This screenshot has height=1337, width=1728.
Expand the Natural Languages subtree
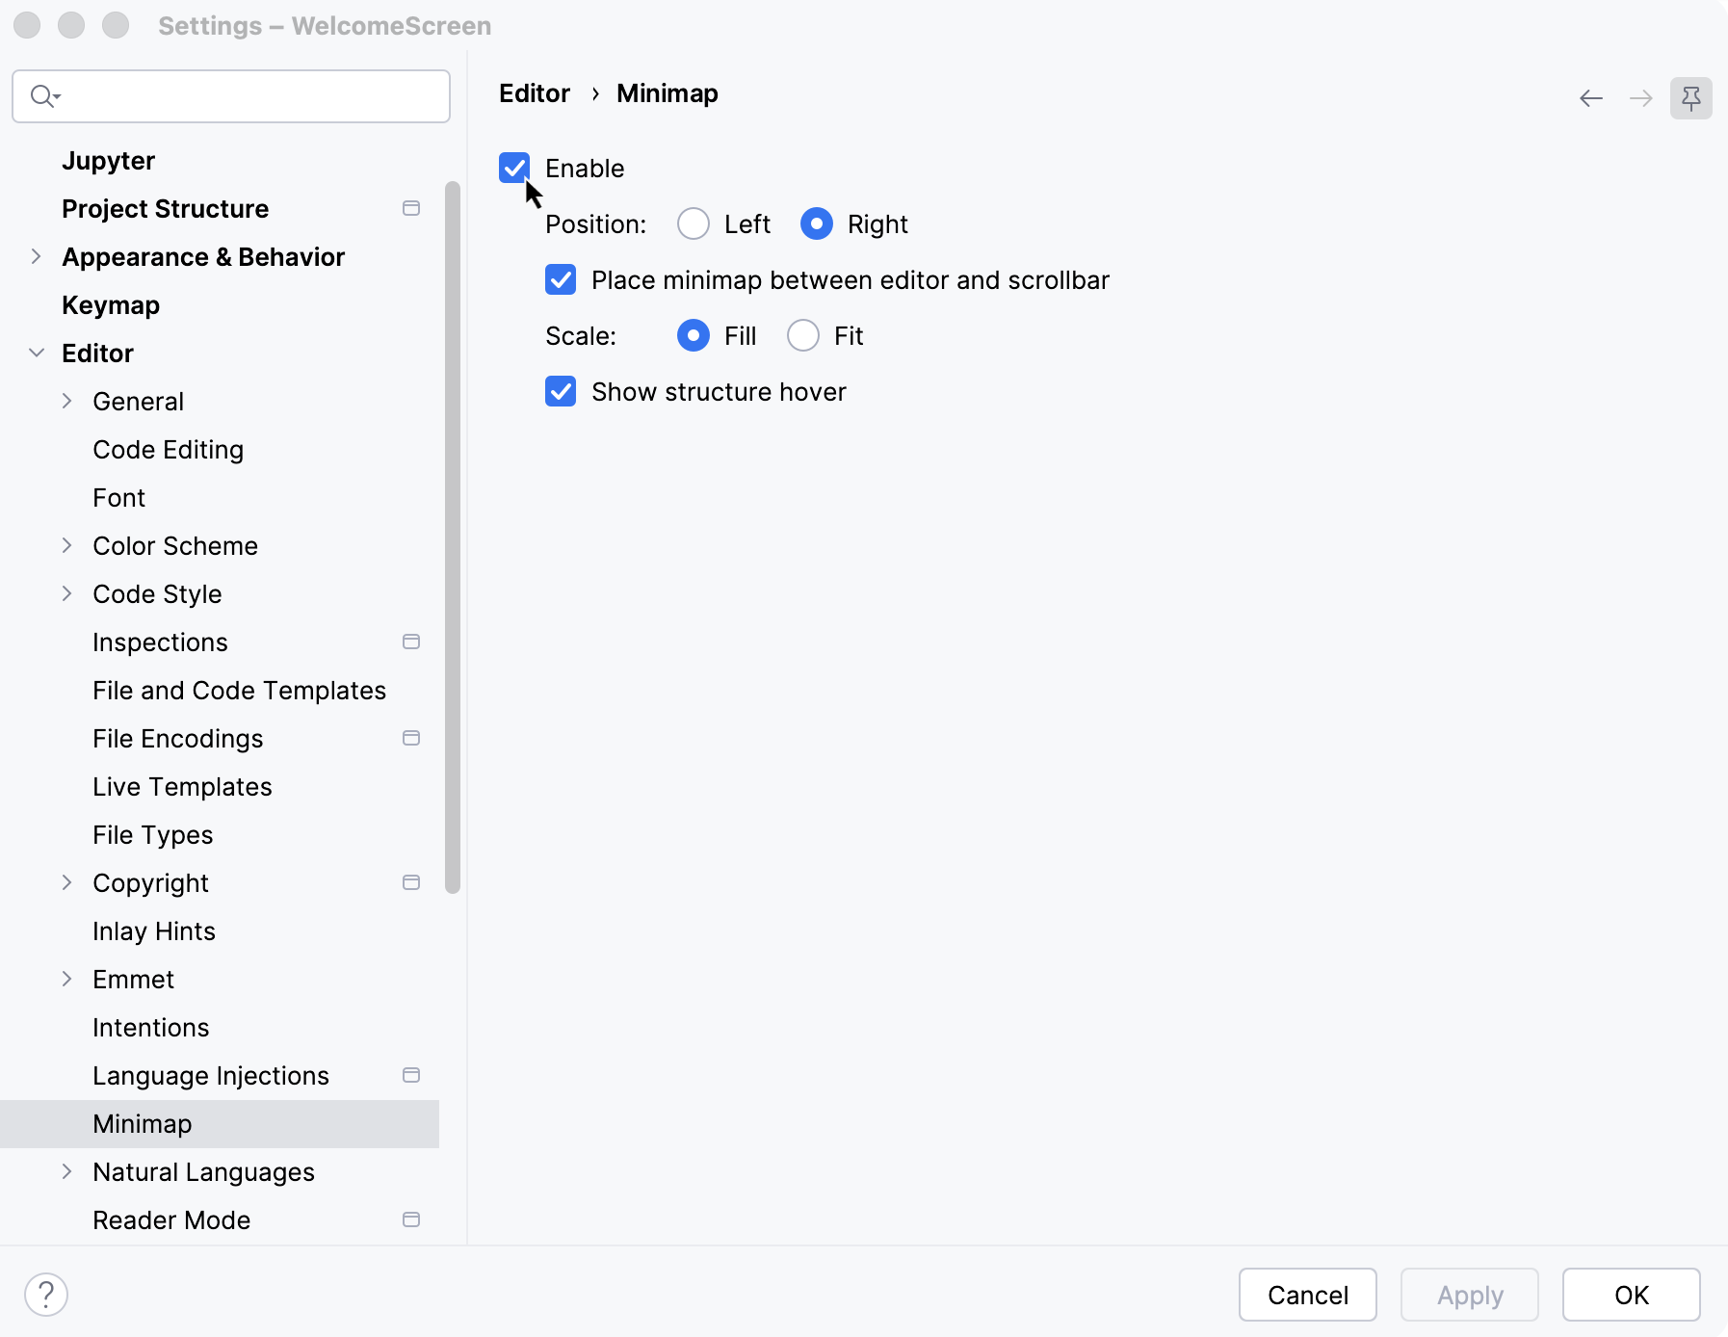67,1171
